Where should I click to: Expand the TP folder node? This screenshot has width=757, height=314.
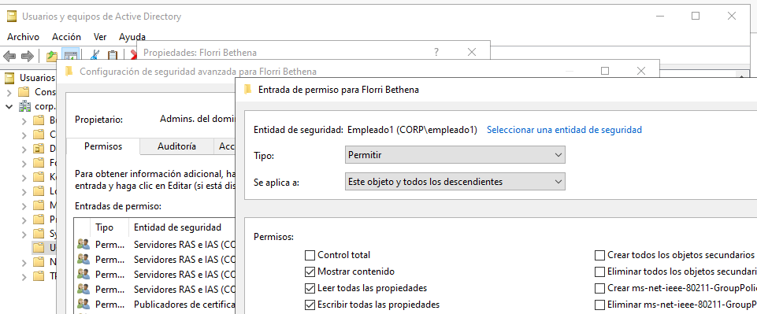24,276
